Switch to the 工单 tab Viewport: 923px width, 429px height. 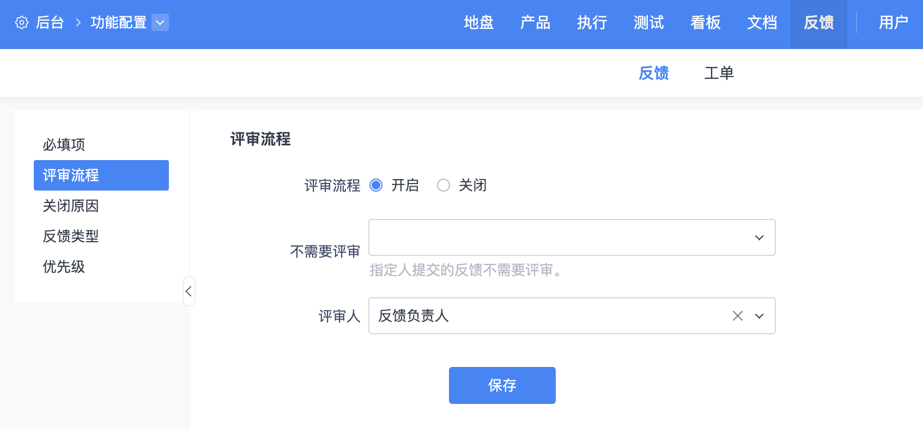click(x=719, y=73)
